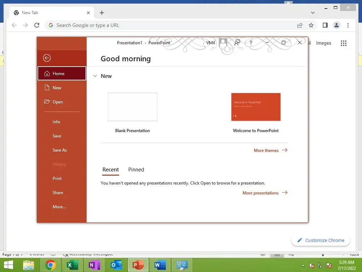Open File Explorer from the taskbar
The width and height of the screenshot is (362, 272).
click(x=29, y=265)
